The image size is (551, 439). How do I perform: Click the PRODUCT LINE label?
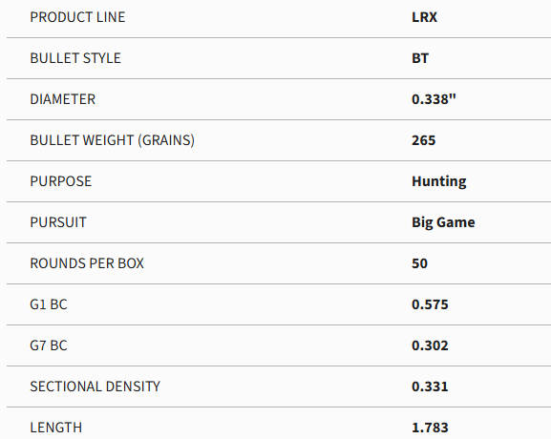[77, 17]
